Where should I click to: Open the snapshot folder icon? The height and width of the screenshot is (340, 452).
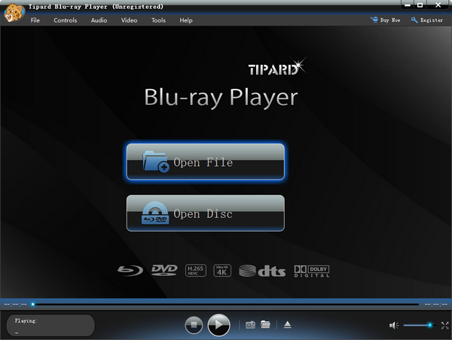266,325
